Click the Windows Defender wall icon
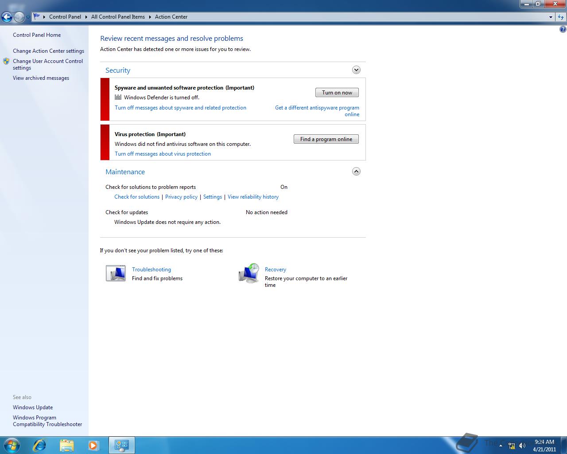Viewport: 567px width, 454px height. (x=118, y=97)
